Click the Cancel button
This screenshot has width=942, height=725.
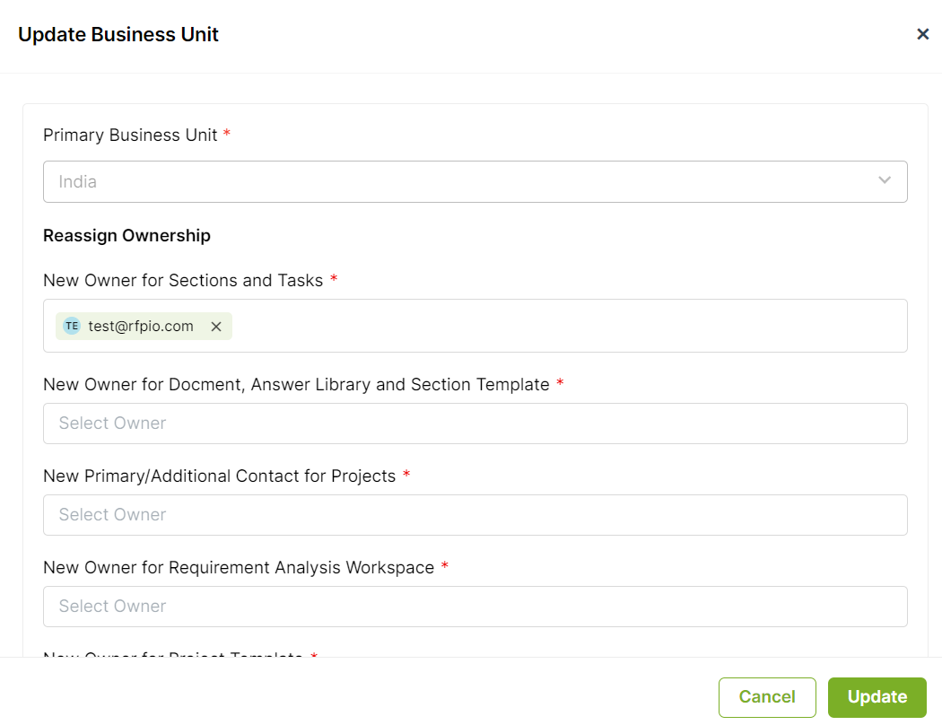click(x=767, y=697)
